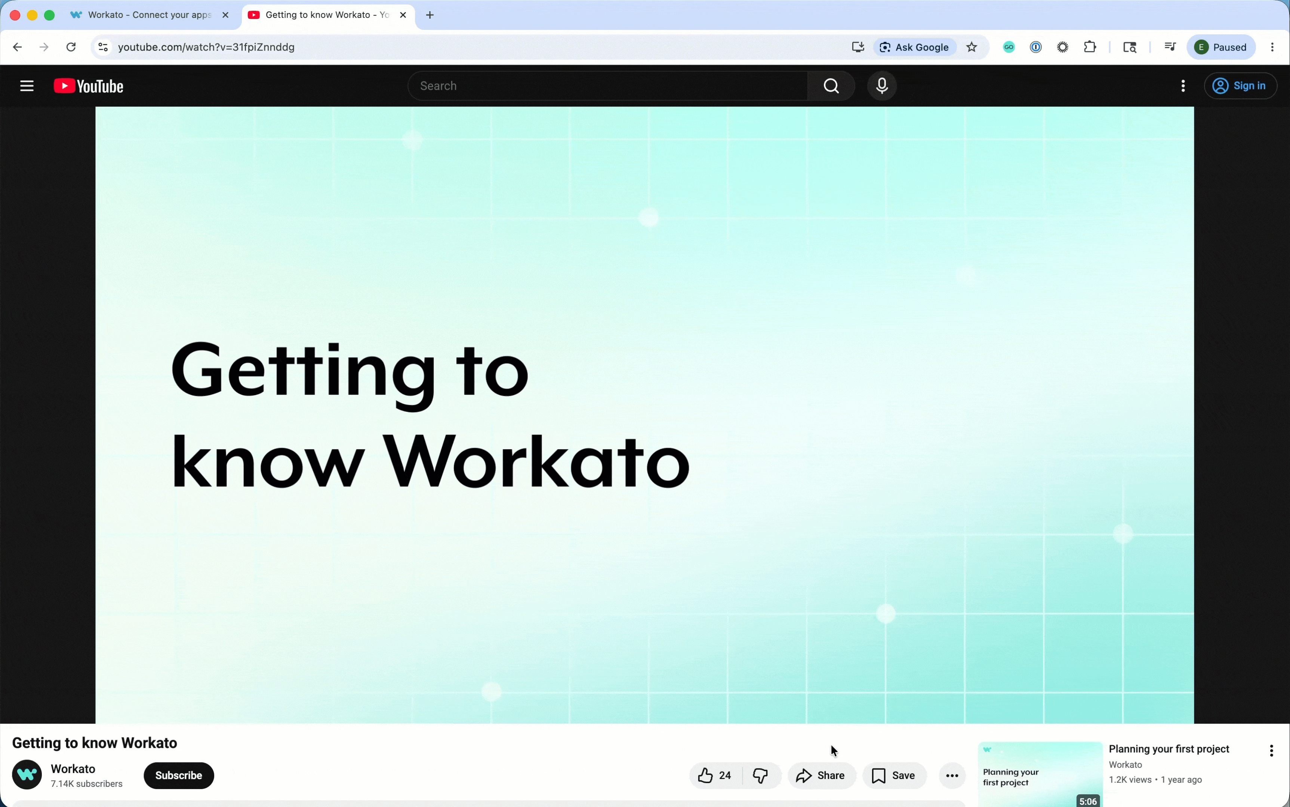Open more actions ellipsis under video
1290x807 pixels.
(953, 776)
